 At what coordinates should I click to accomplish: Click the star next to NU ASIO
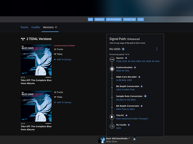click(x=123, y=49)
